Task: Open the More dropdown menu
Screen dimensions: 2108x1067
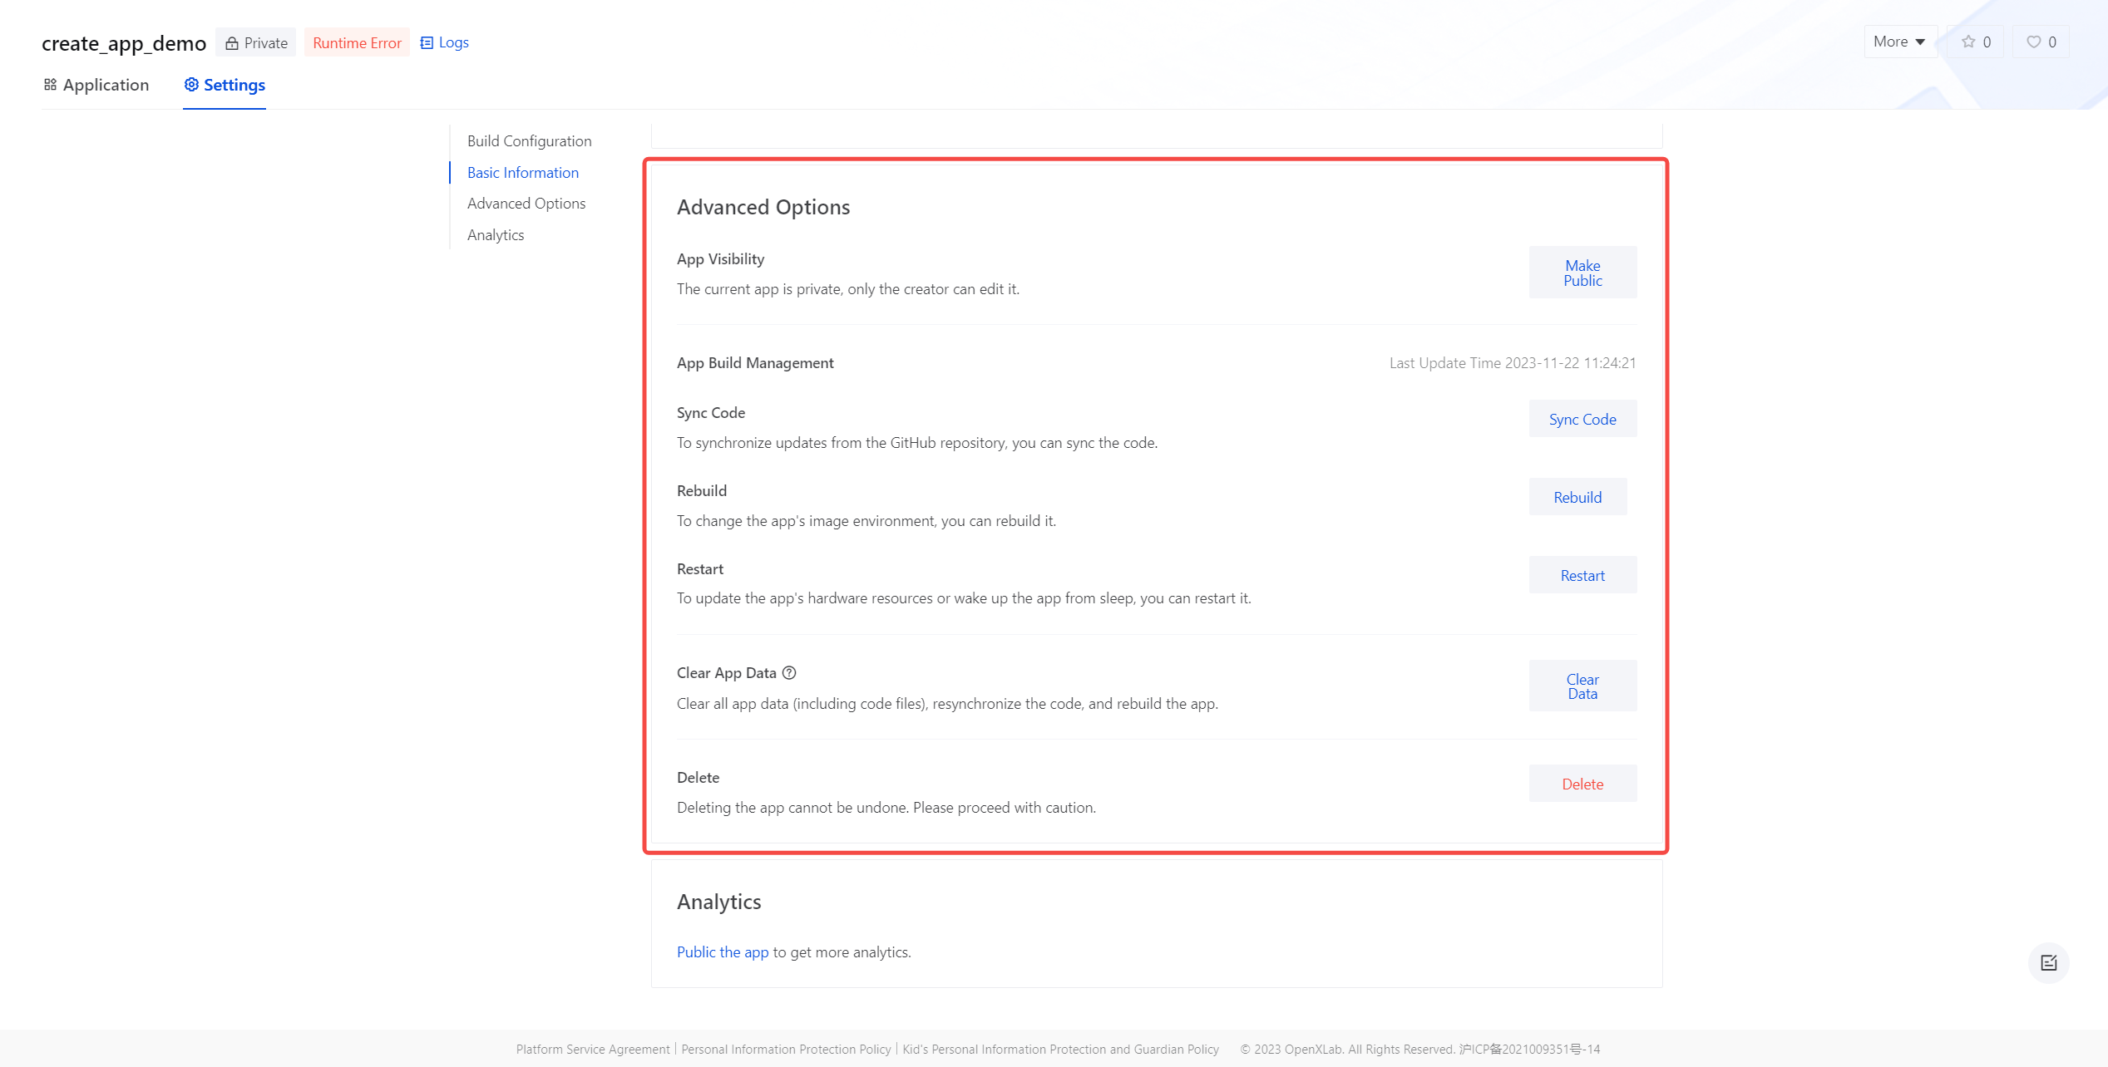Action: point(1899,42)
